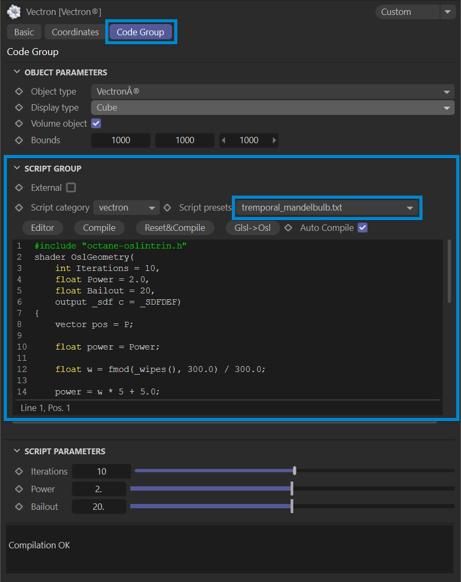Enable the External checkbox

pyautogui.click(x=71, y=188)
